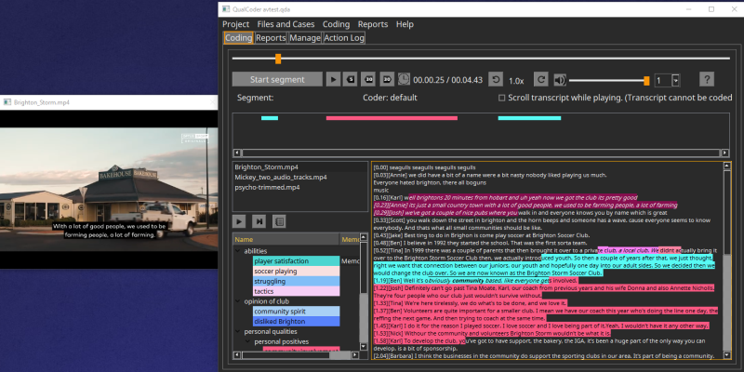Decrease playback rate with counter-clockwise arrow icon
This screenshot has width=744, height=372.
(x=496, y=80)
